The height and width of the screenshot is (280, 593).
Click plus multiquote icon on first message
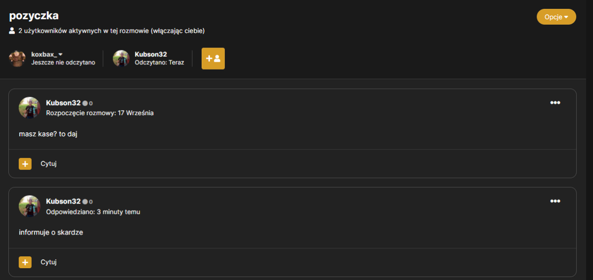[x=25, y=164]
